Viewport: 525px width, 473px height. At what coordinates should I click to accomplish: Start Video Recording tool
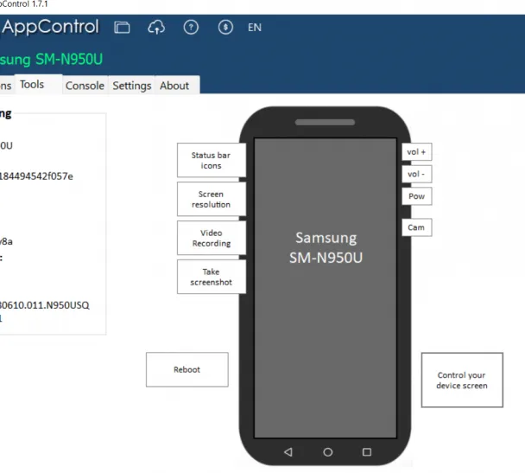212,238
